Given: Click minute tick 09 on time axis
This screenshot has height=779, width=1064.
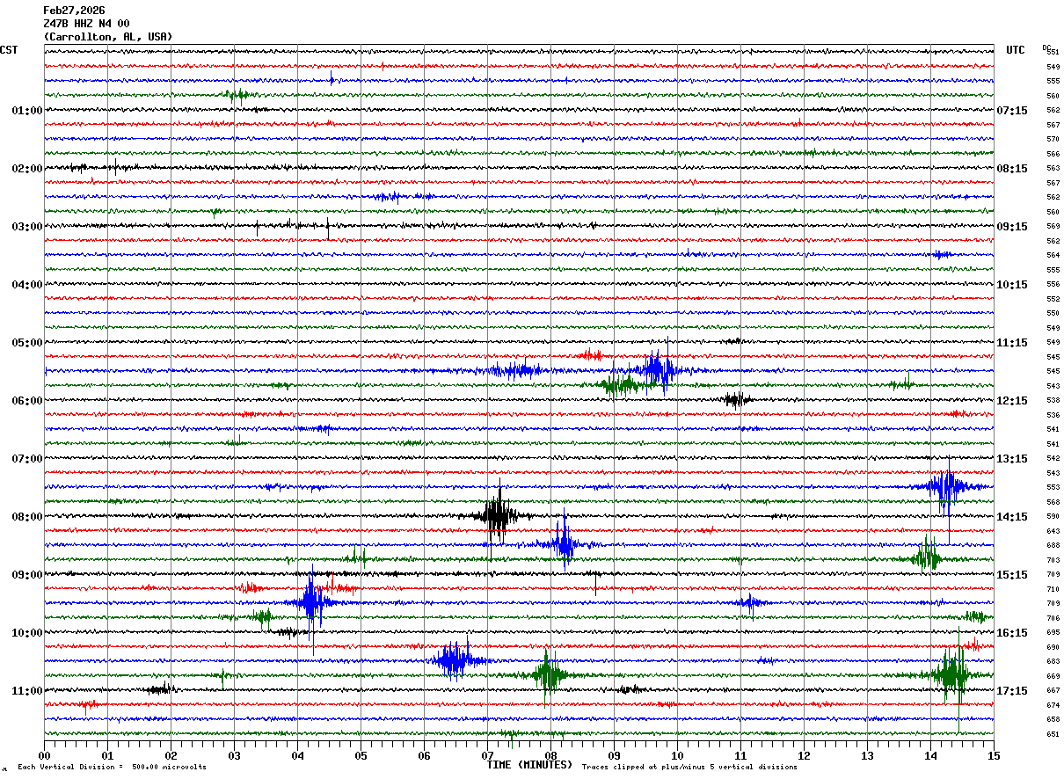Looking at the screenshot, I should 614,755.
